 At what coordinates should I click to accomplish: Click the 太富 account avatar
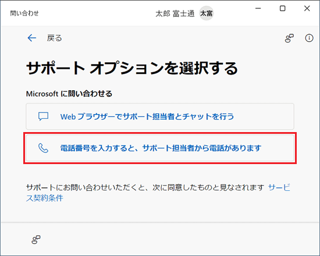pyautogui.click(x=207, y=13)
